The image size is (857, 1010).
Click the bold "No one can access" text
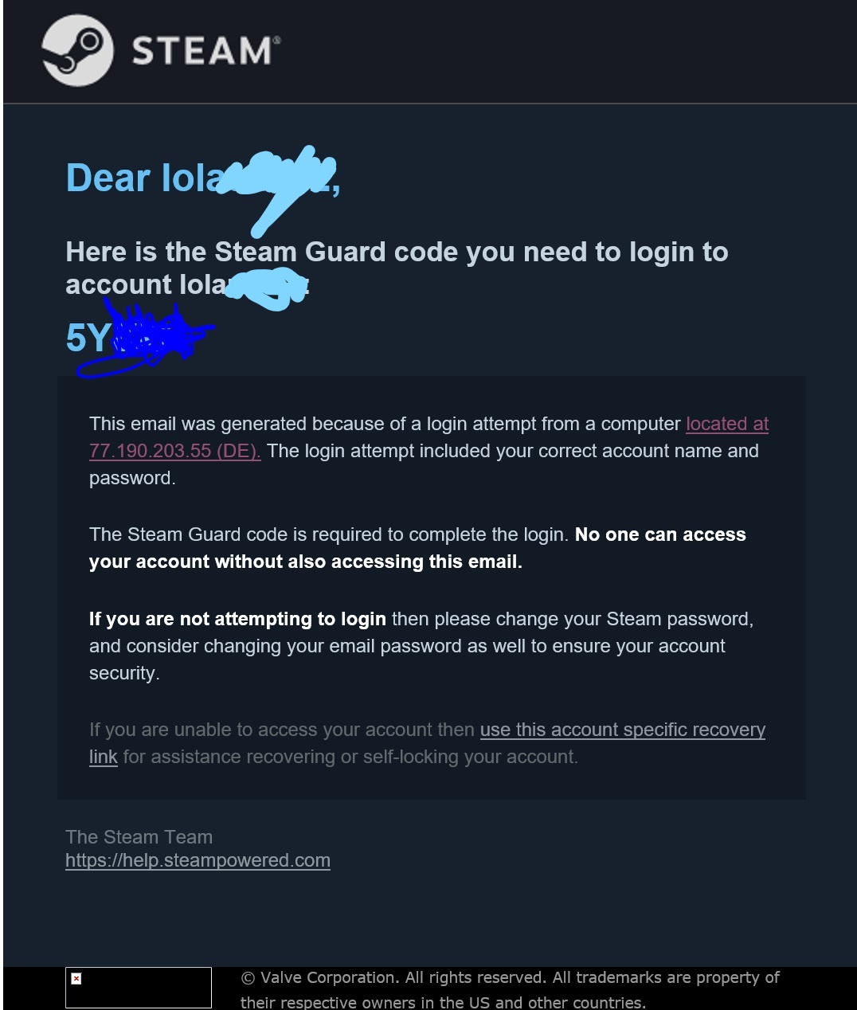click(x=660, y=534)
